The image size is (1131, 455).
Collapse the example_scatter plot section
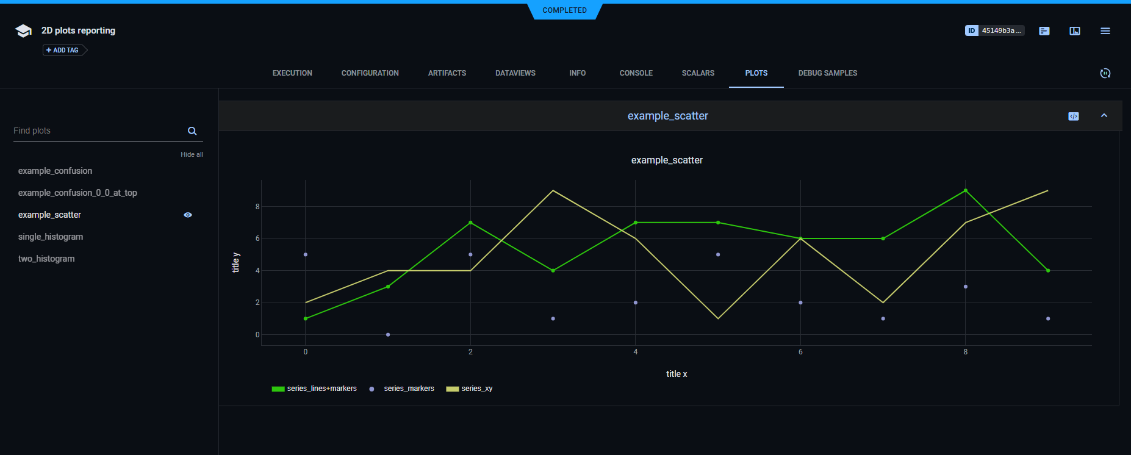(x=1104, y=116)
